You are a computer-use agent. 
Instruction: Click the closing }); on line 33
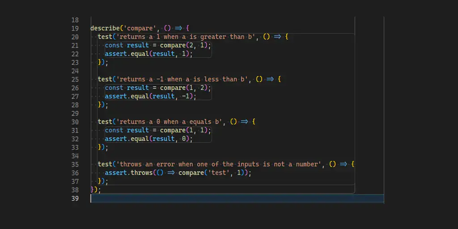click(103, 147)
